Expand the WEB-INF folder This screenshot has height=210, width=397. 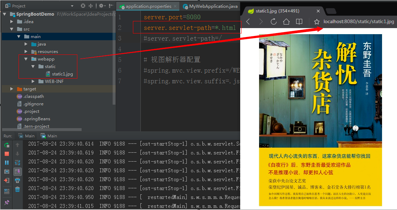click(x=33, y=82)
